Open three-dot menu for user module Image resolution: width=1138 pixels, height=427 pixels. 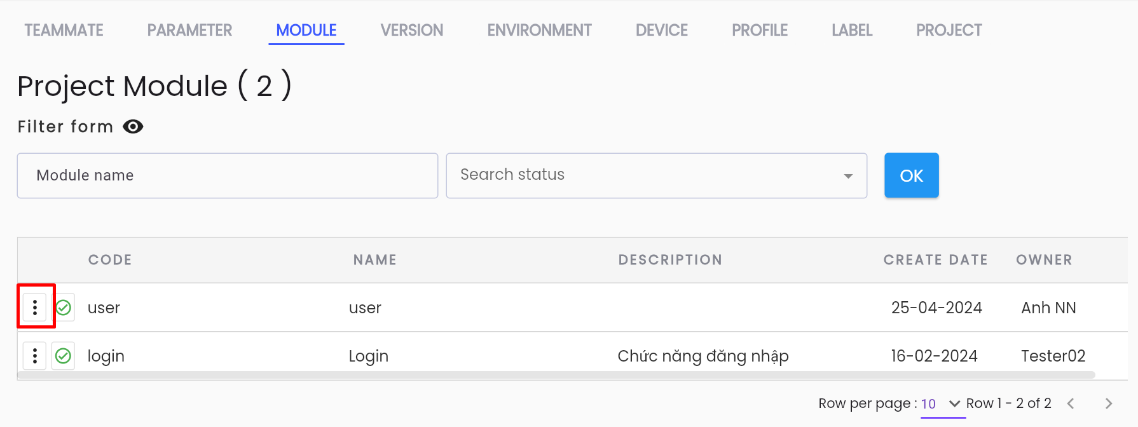(x=35, y=308)
